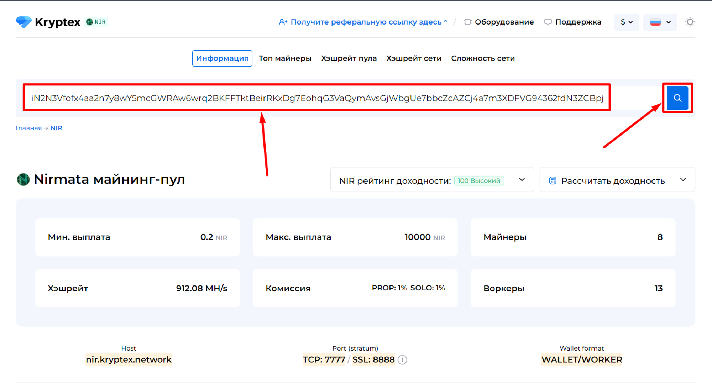Click the SSL: 8888 port value
The height and width of the screenshot is (389, 712).
pos(373,360)
